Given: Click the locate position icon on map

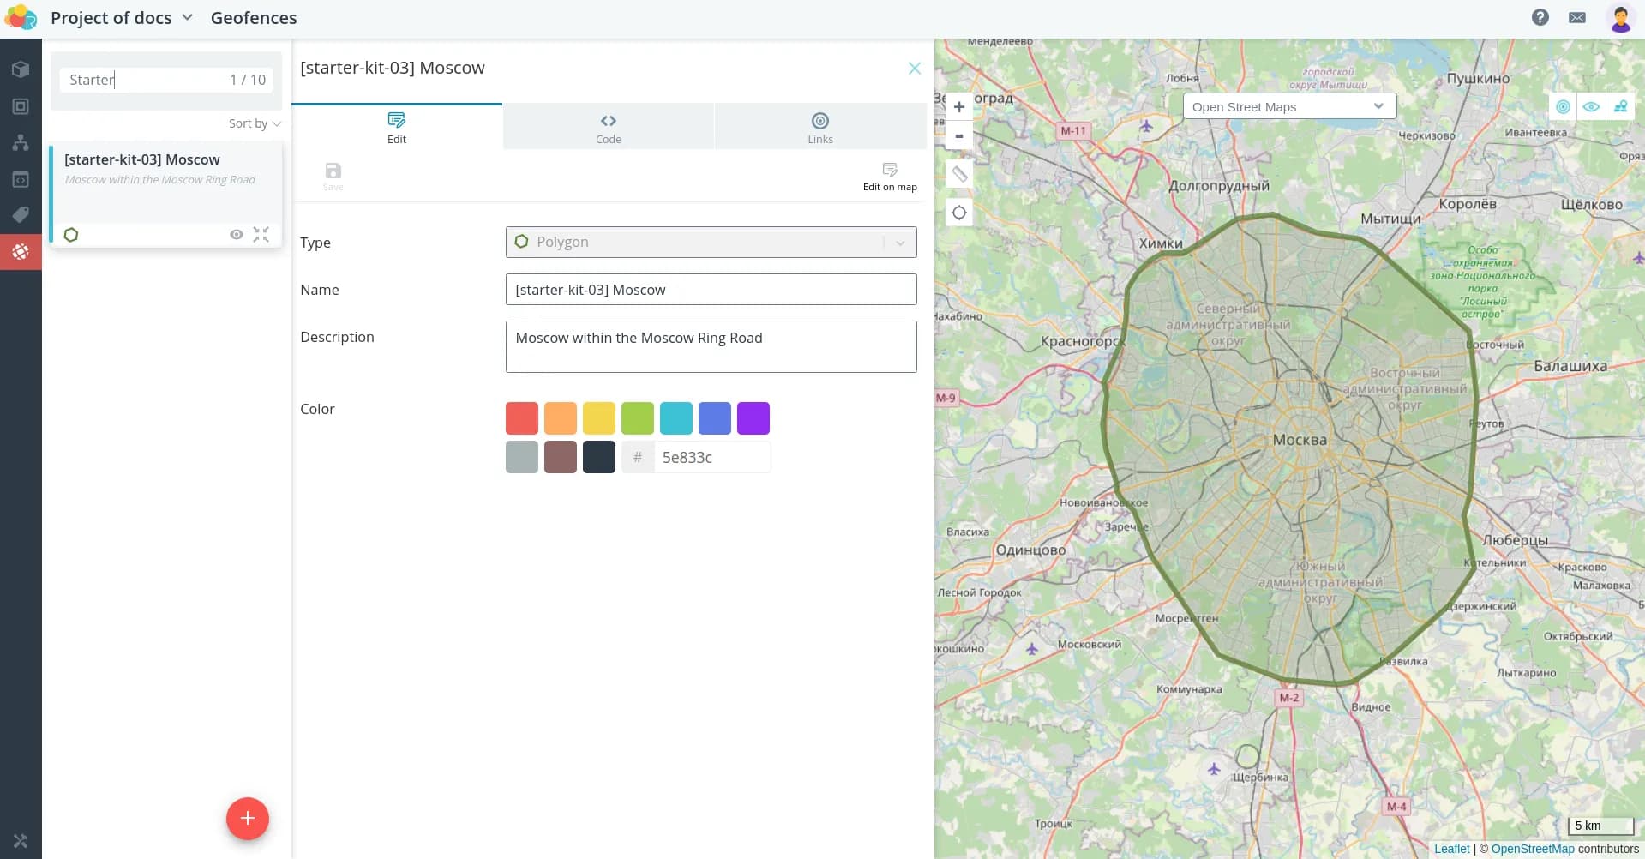Looking at the screenshot, I should click(x=959, y=213).
